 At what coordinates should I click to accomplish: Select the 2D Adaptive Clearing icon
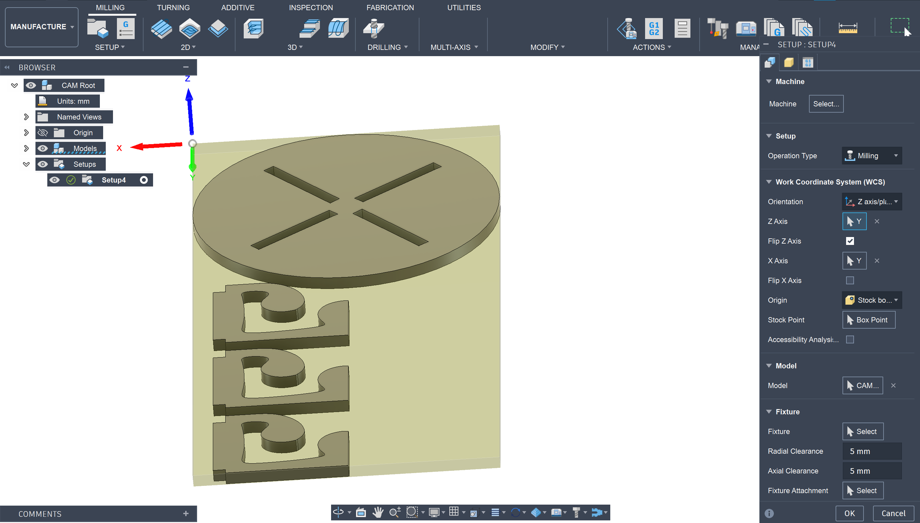(x=161, y=28)
